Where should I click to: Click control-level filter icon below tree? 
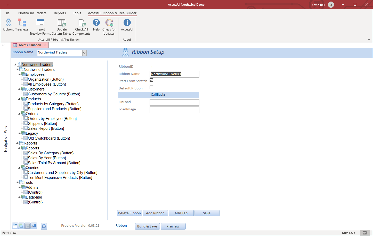(x=27, y=226)
